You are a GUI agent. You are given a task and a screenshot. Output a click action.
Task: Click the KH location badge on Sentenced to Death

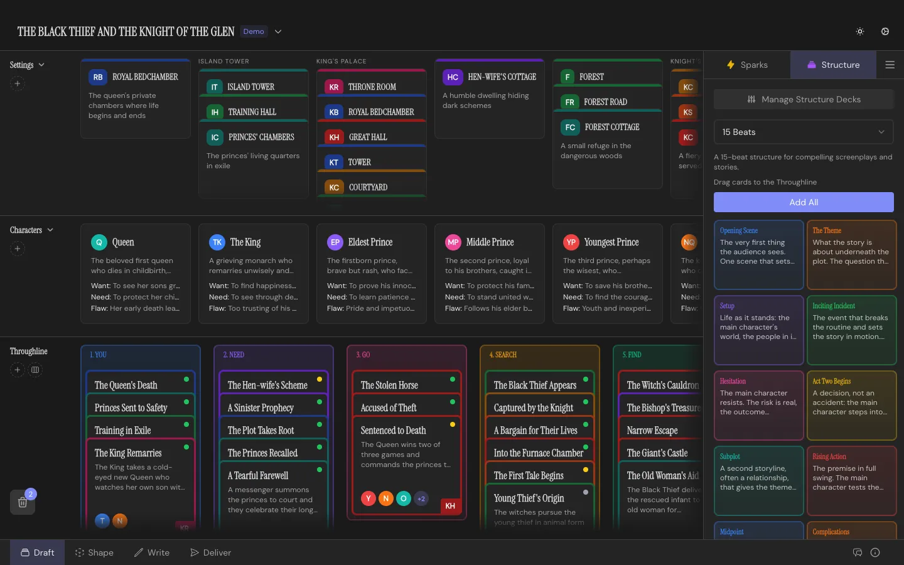tap(450, 506)
